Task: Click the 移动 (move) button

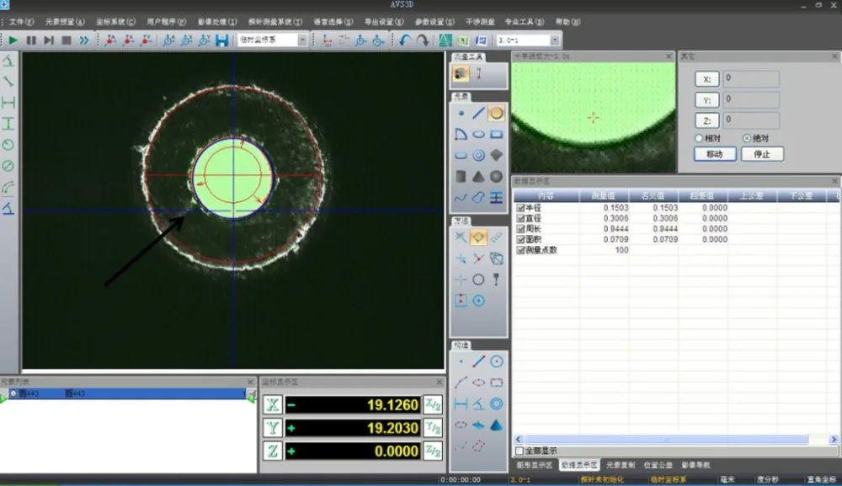Action: [x=715, y=154]
